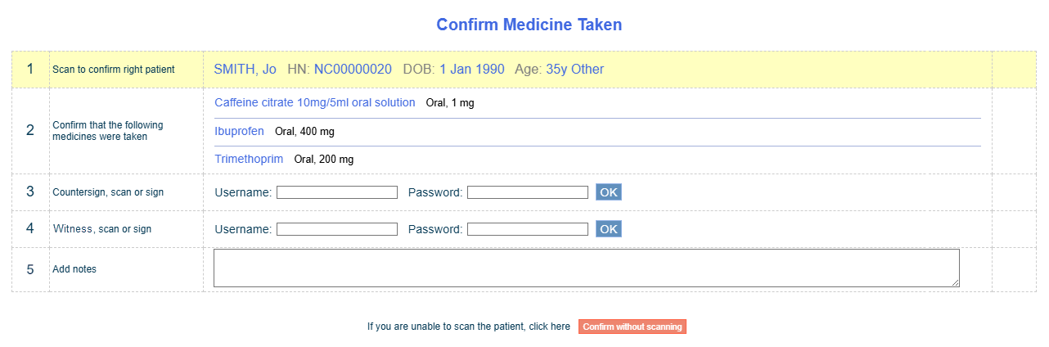Click OK in the Countersign row
Image resolution: width=1049 pixels, height=347 pixels.
click(609, 192)
